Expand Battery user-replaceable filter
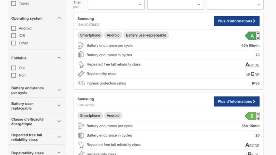This screenshot has width=276, height=155. pos(59,106)
